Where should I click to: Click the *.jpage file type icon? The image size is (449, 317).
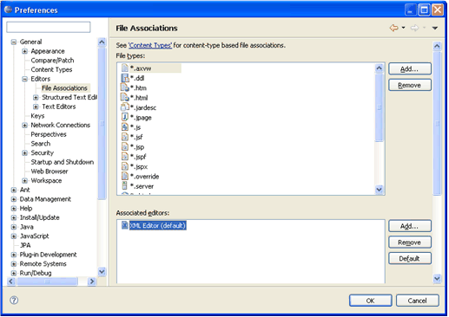click(125, 117)
